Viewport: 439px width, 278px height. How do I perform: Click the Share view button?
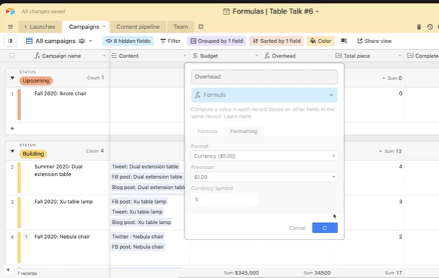[374, 41]
